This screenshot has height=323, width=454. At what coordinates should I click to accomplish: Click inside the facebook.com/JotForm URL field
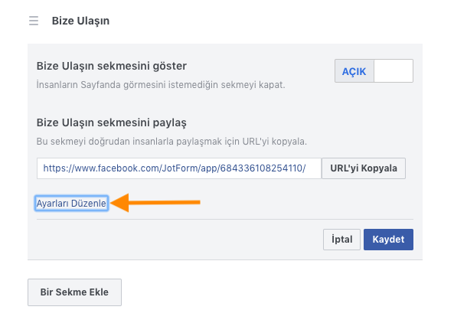point(179,168)
